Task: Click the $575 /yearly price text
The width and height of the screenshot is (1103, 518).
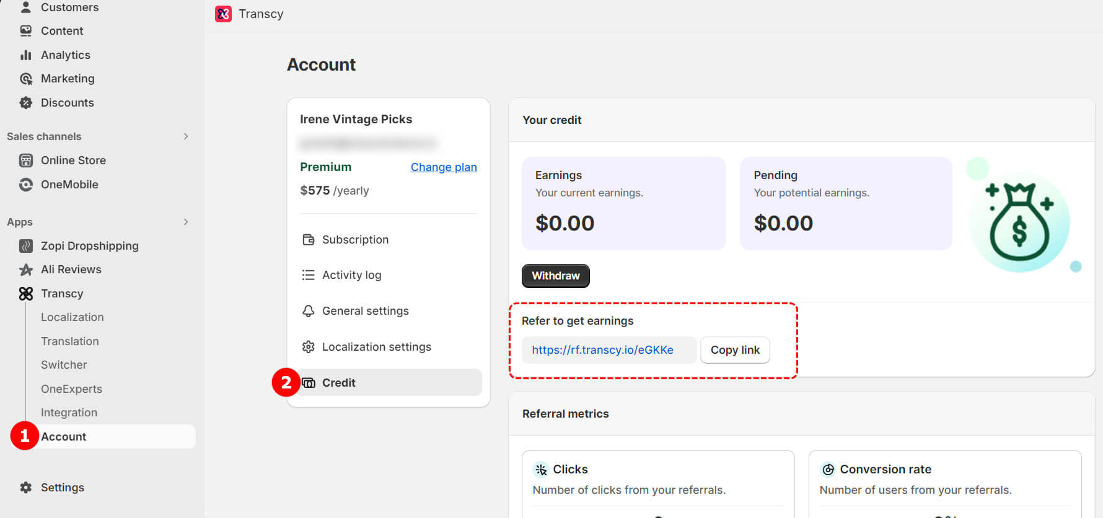Action: (335, 191)
